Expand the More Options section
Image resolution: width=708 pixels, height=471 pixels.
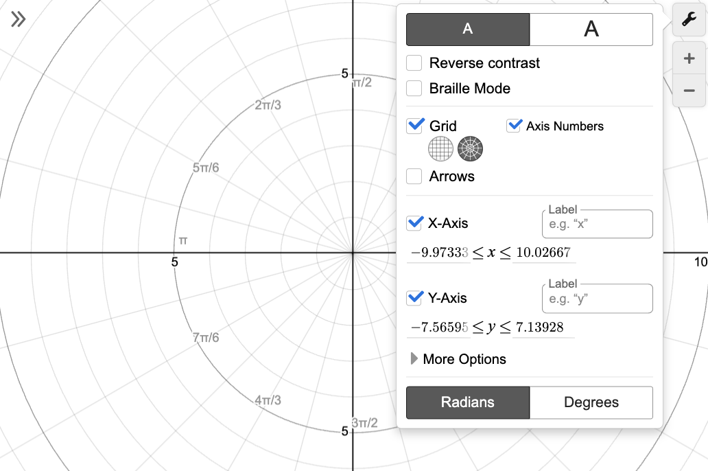(458, 359)
